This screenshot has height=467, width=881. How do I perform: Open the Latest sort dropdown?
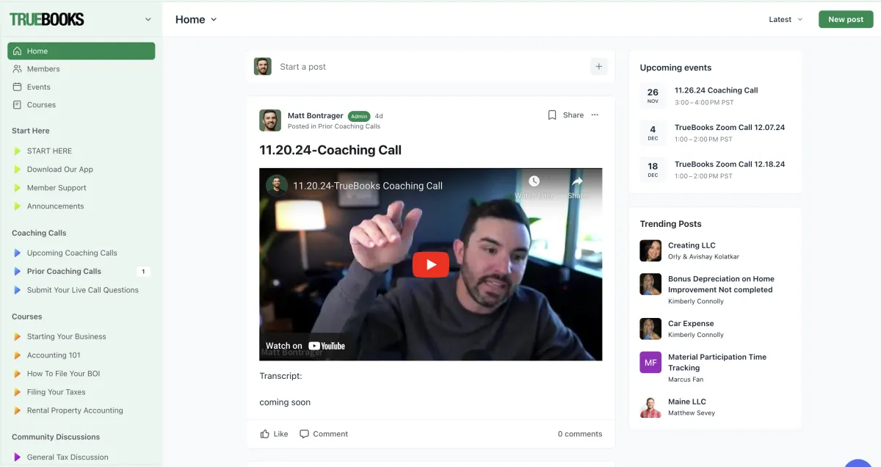786,20
